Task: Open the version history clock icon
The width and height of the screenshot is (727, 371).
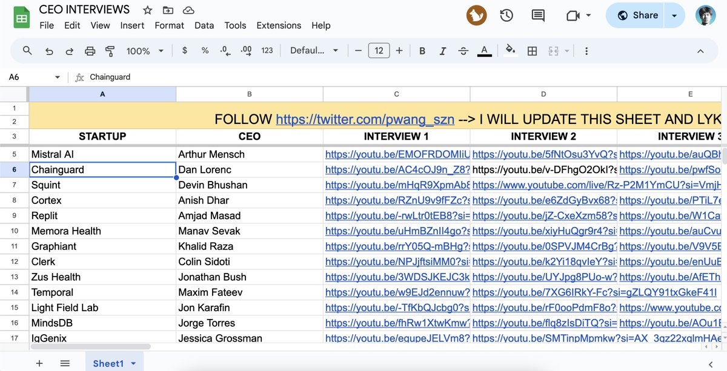Action: pyautogui.click(x=507, y=16)
